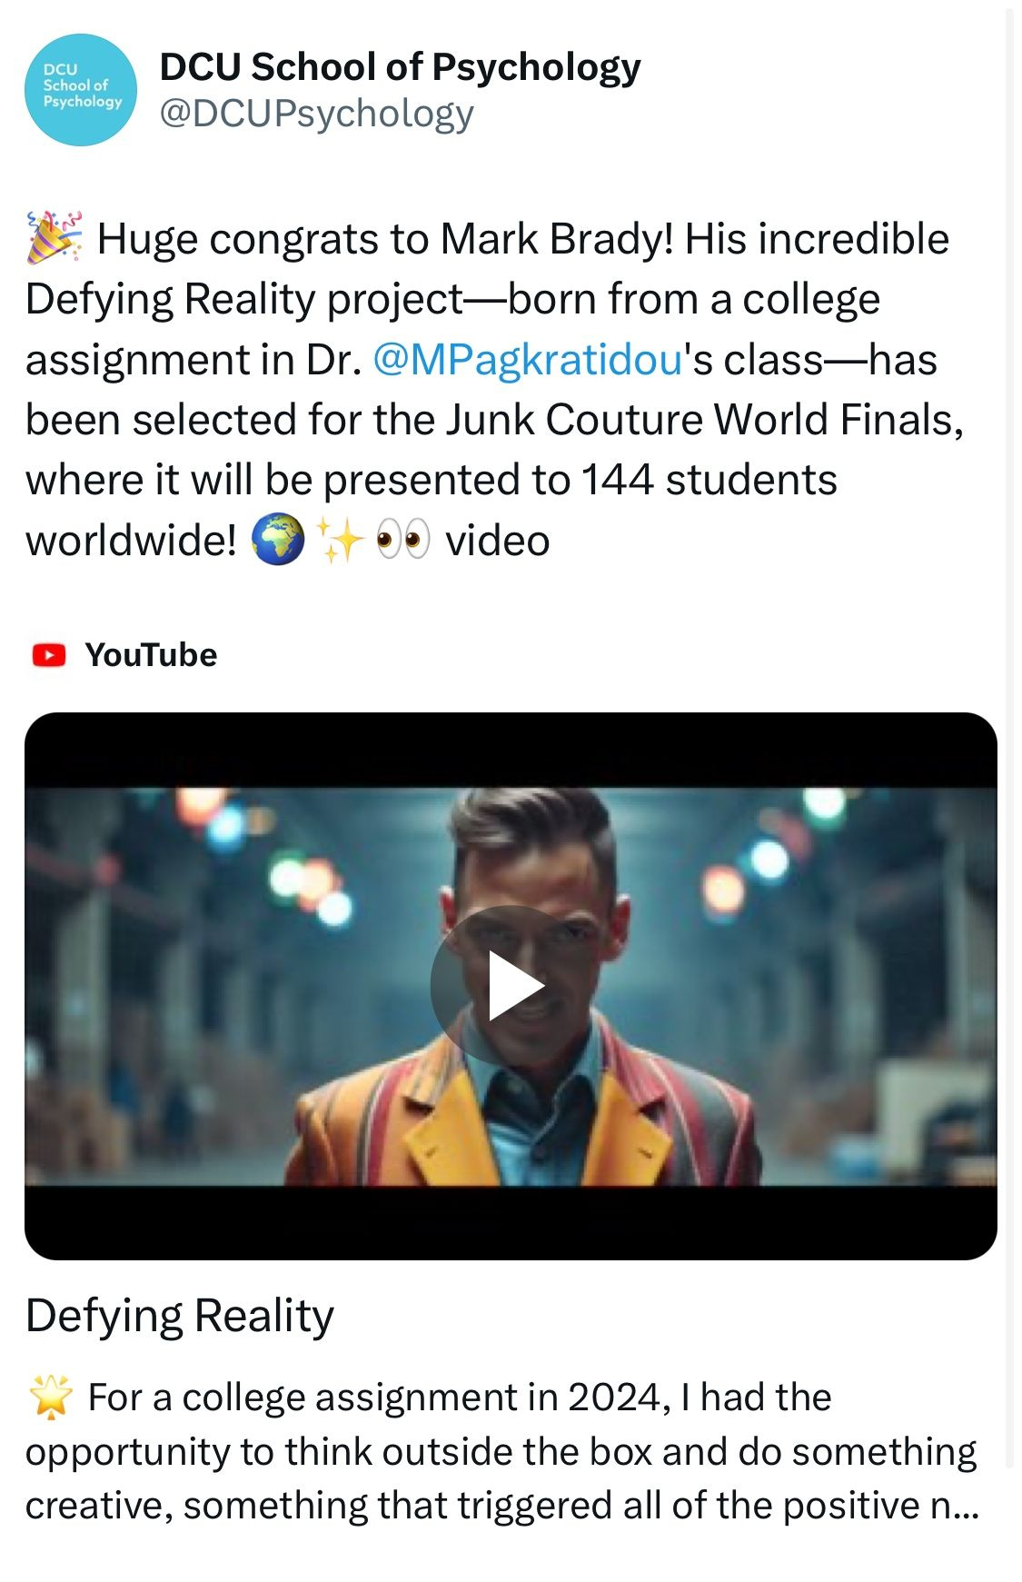Screen dimensions: 1022x1582
Task: Click the @DCUPsychology handle
Action: tap(316, 114)
